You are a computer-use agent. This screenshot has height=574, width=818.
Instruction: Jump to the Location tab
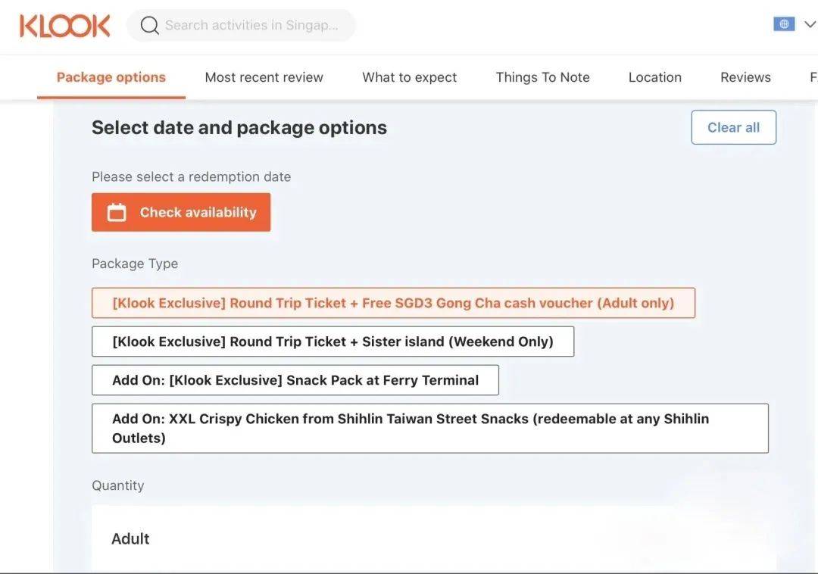(x=654, y=77)
